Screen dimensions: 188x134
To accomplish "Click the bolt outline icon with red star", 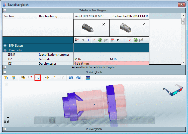I will point(62,78).
